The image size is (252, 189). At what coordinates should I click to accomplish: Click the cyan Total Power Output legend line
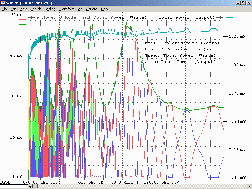click(229, 18)
